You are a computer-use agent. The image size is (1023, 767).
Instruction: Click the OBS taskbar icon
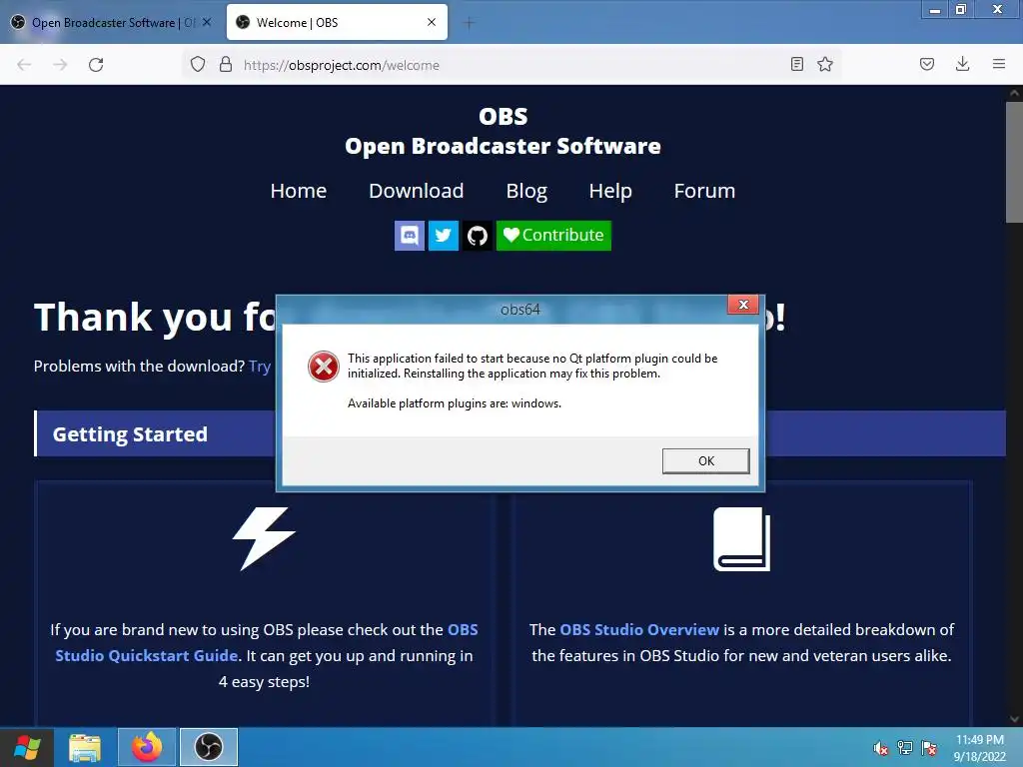[x=209, y=747]
